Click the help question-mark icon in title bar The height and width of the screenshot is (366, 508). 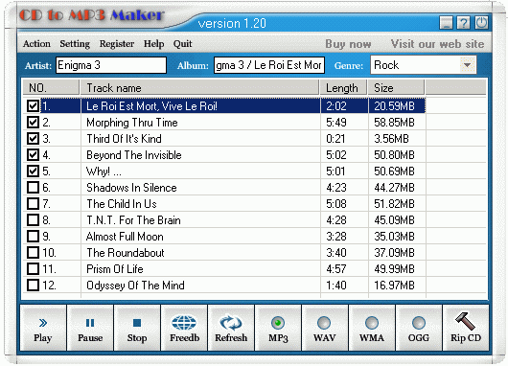[x=464, y=23]
